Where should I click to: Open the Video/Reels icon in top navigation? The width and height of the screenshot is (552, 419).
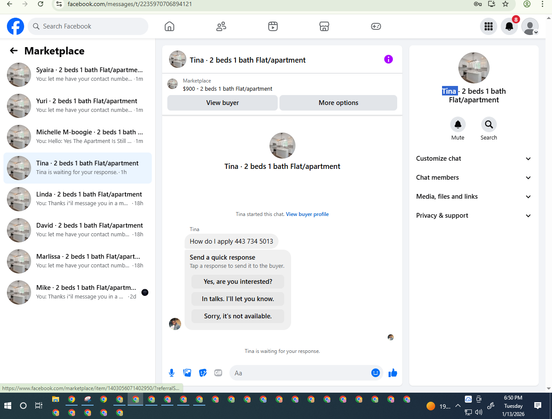tap(273, 26)
